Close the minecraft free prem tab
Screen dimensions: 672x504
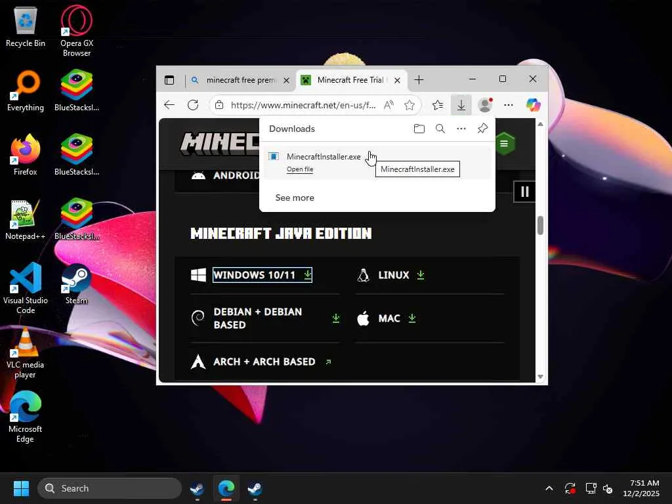click(287, 80)
